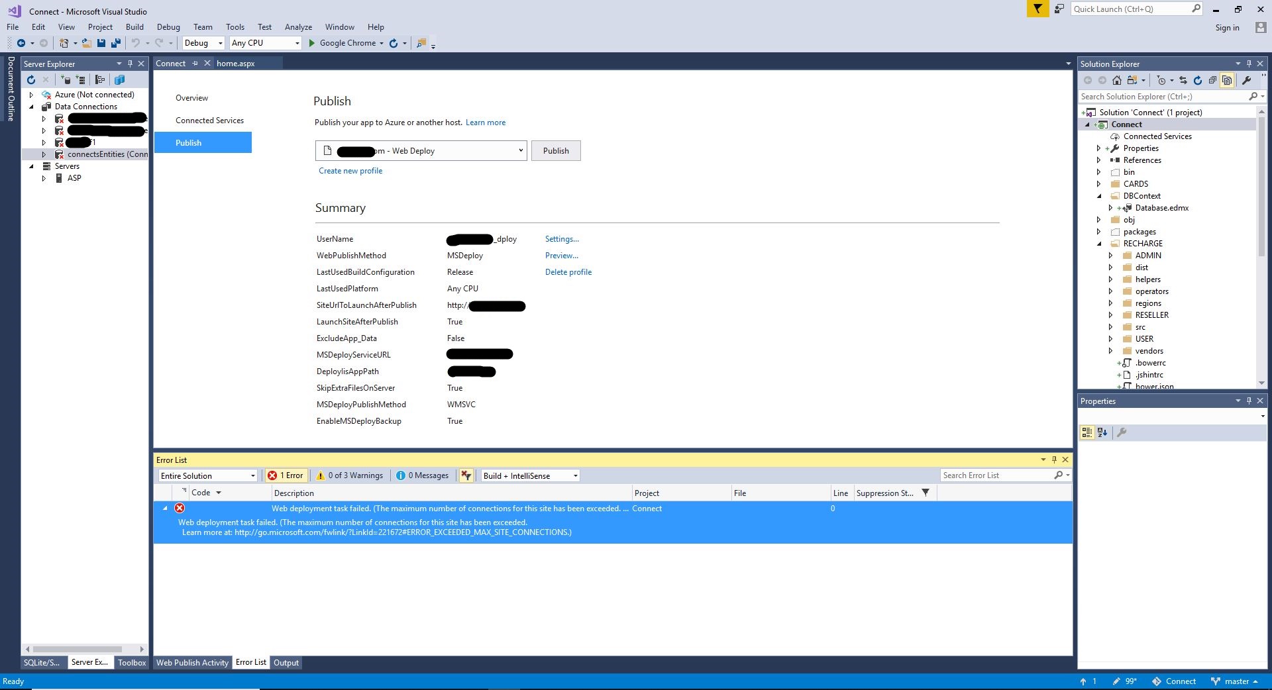This screenshot has width=1272, height=690.
Task: Toggle Categorized view in Properties panel
Action: point(1087,432)
